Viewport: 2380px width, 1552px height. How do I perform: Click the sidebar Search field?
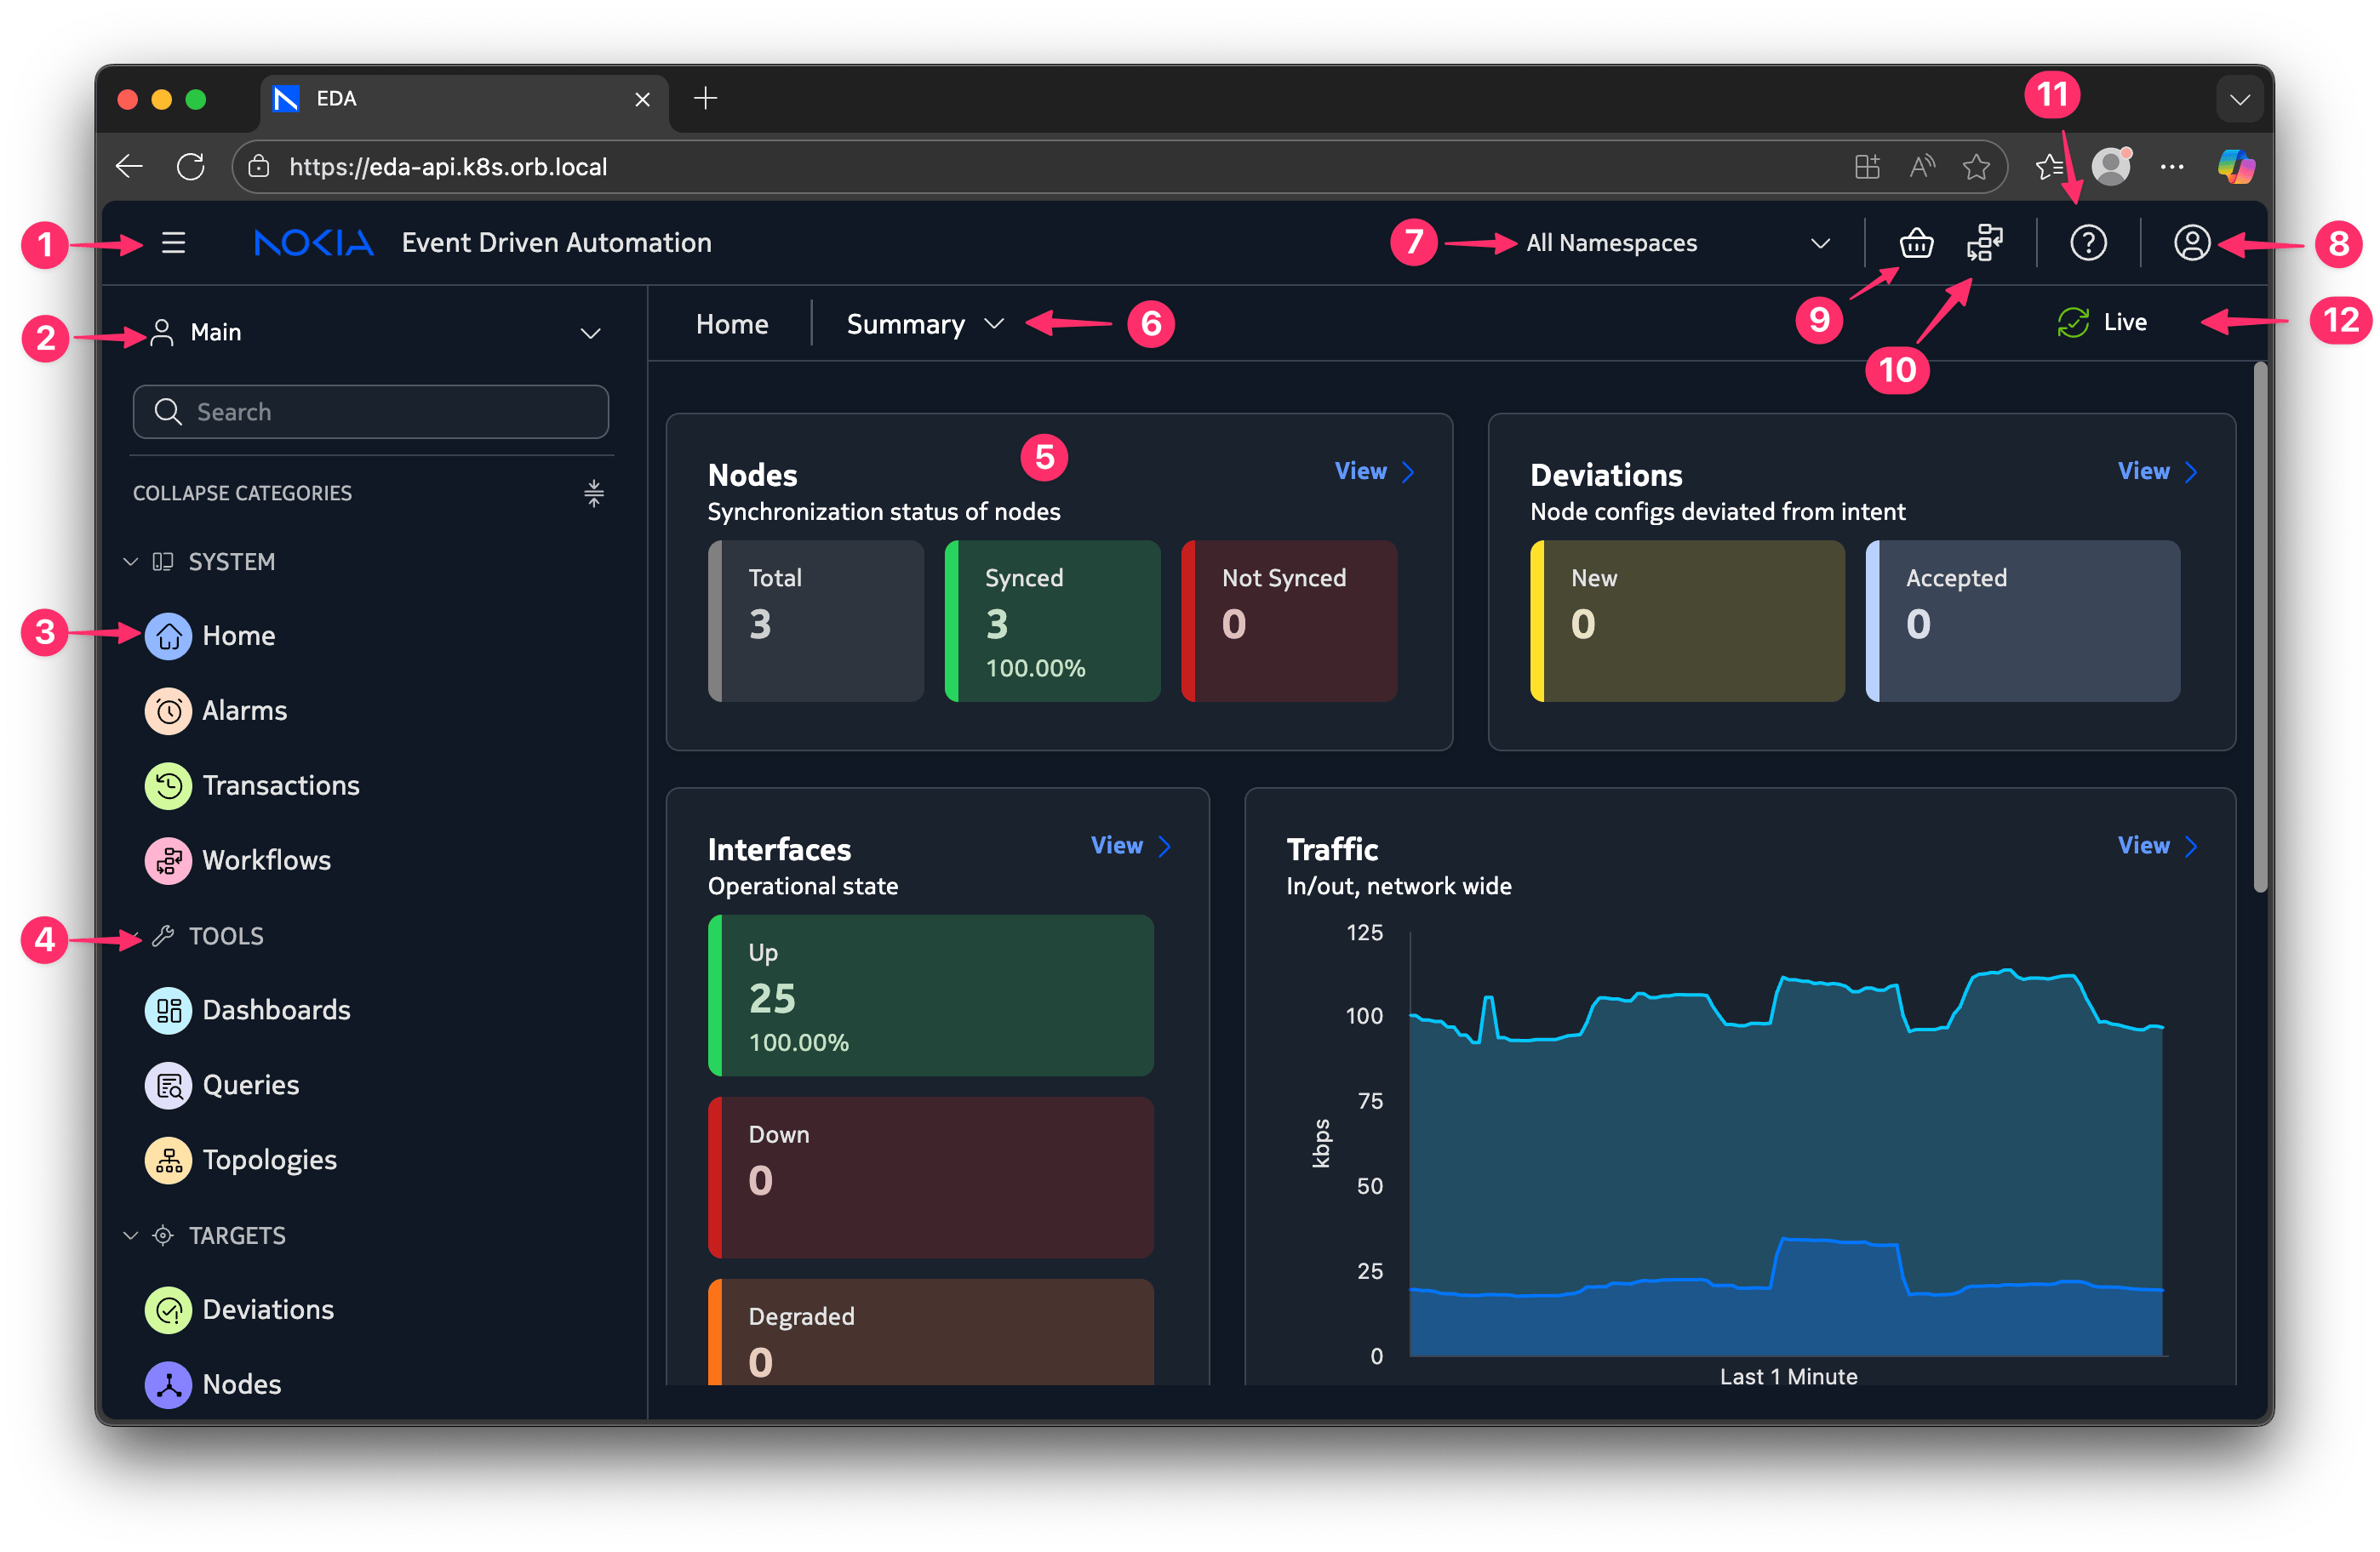371,412
